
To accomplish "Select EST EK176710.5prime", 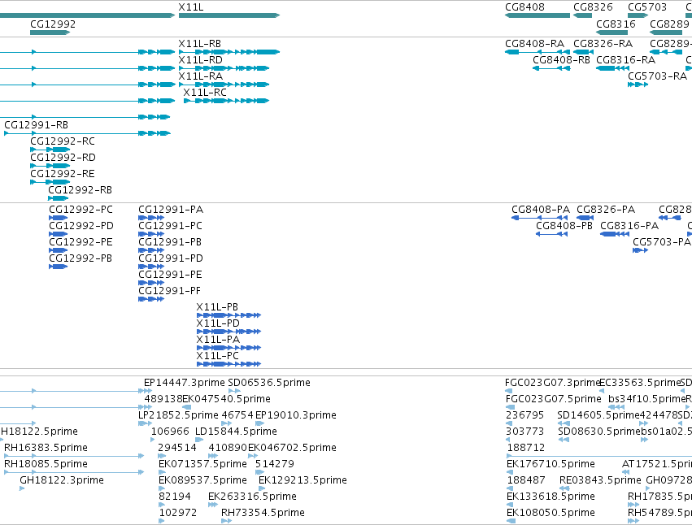I will [x=551, y=465].
